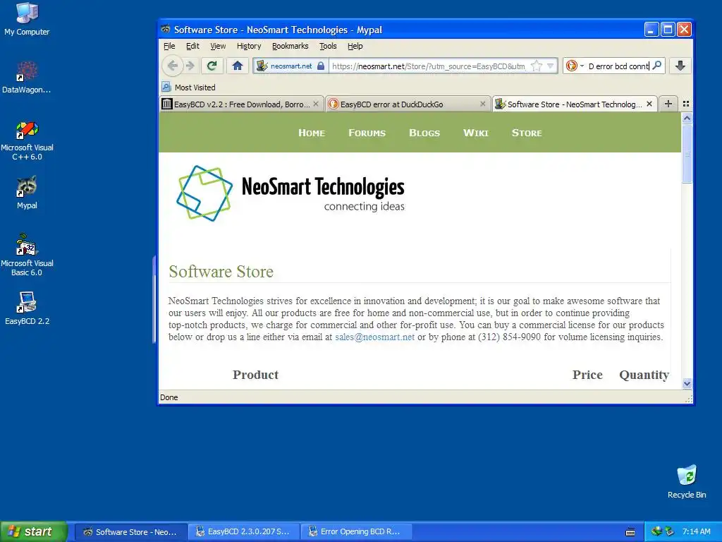
Task: Open a new tab with the plus button
Action: pos(668,104)
